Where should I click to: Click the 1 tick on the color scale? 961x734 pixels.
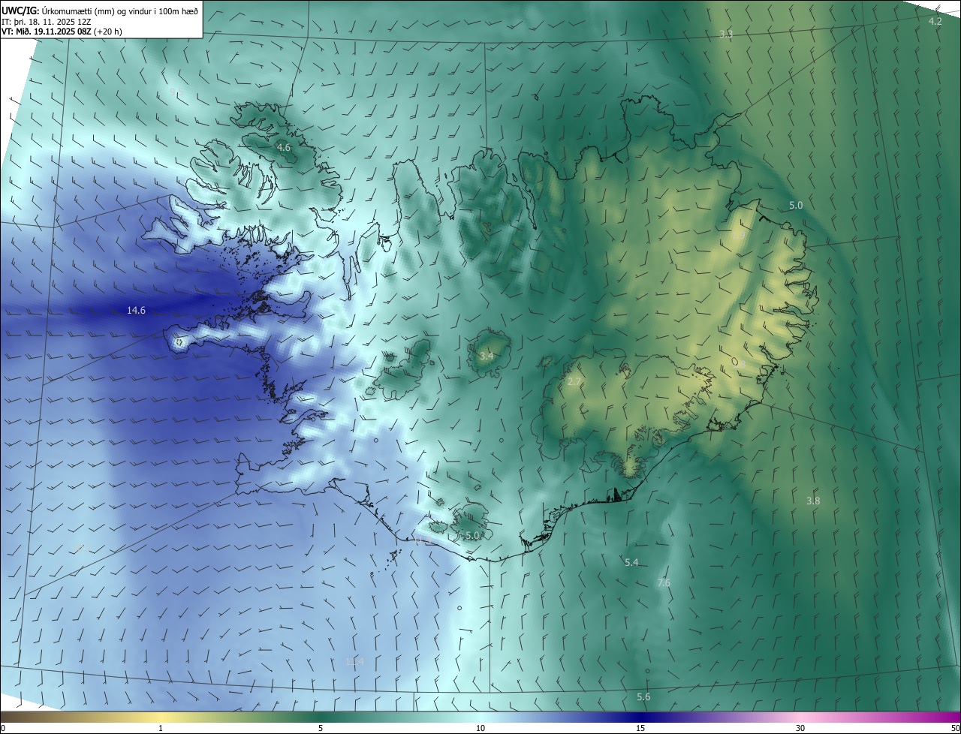(x=161, y=728)
